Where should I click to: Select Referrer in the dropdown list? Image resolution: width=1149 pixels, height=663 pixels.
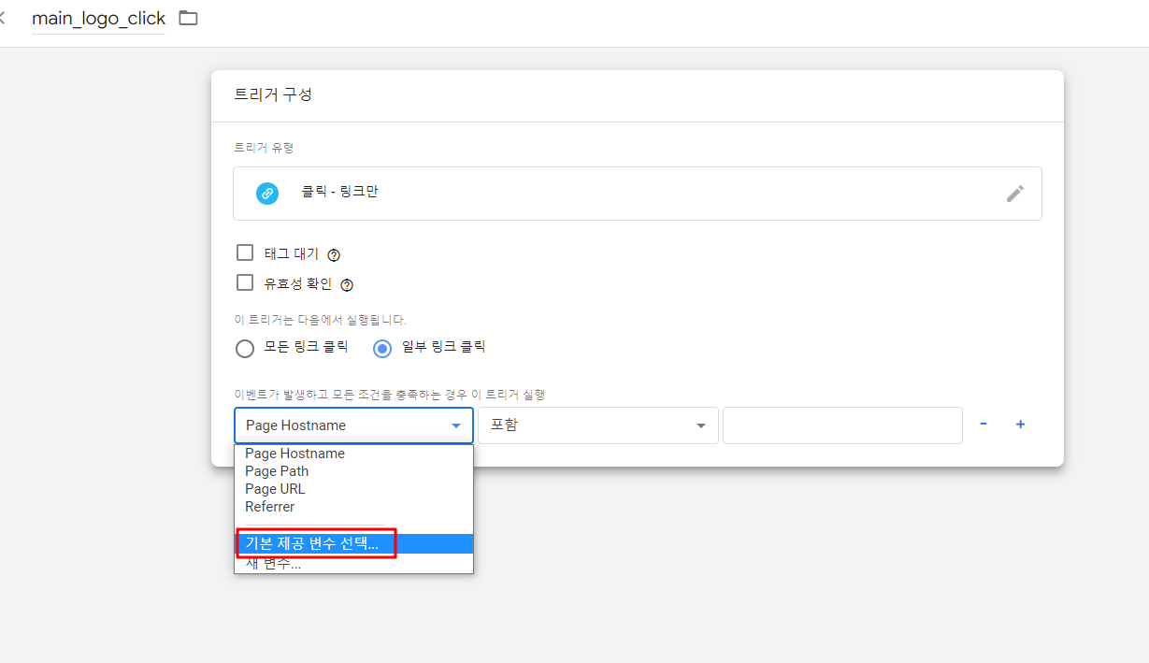269,506
